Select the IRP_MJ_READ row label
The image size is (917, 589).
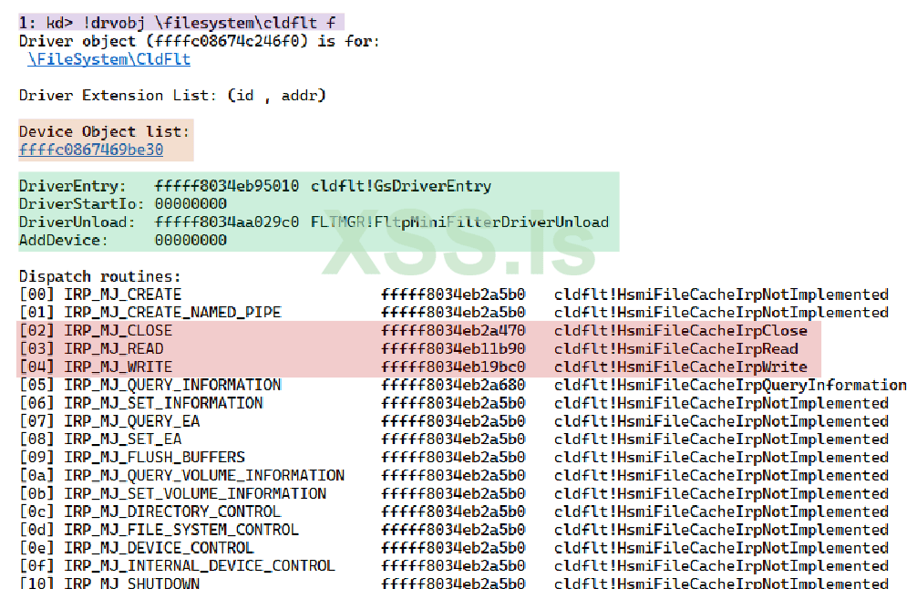click(x=113, y=349)
